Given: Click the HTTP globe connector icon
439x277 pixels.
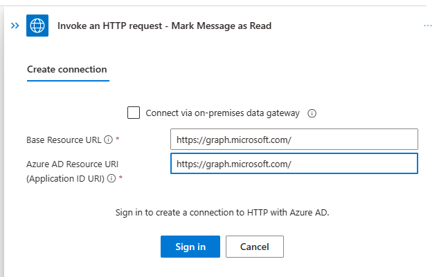Looking at the screenshot, I should [37, 26].
